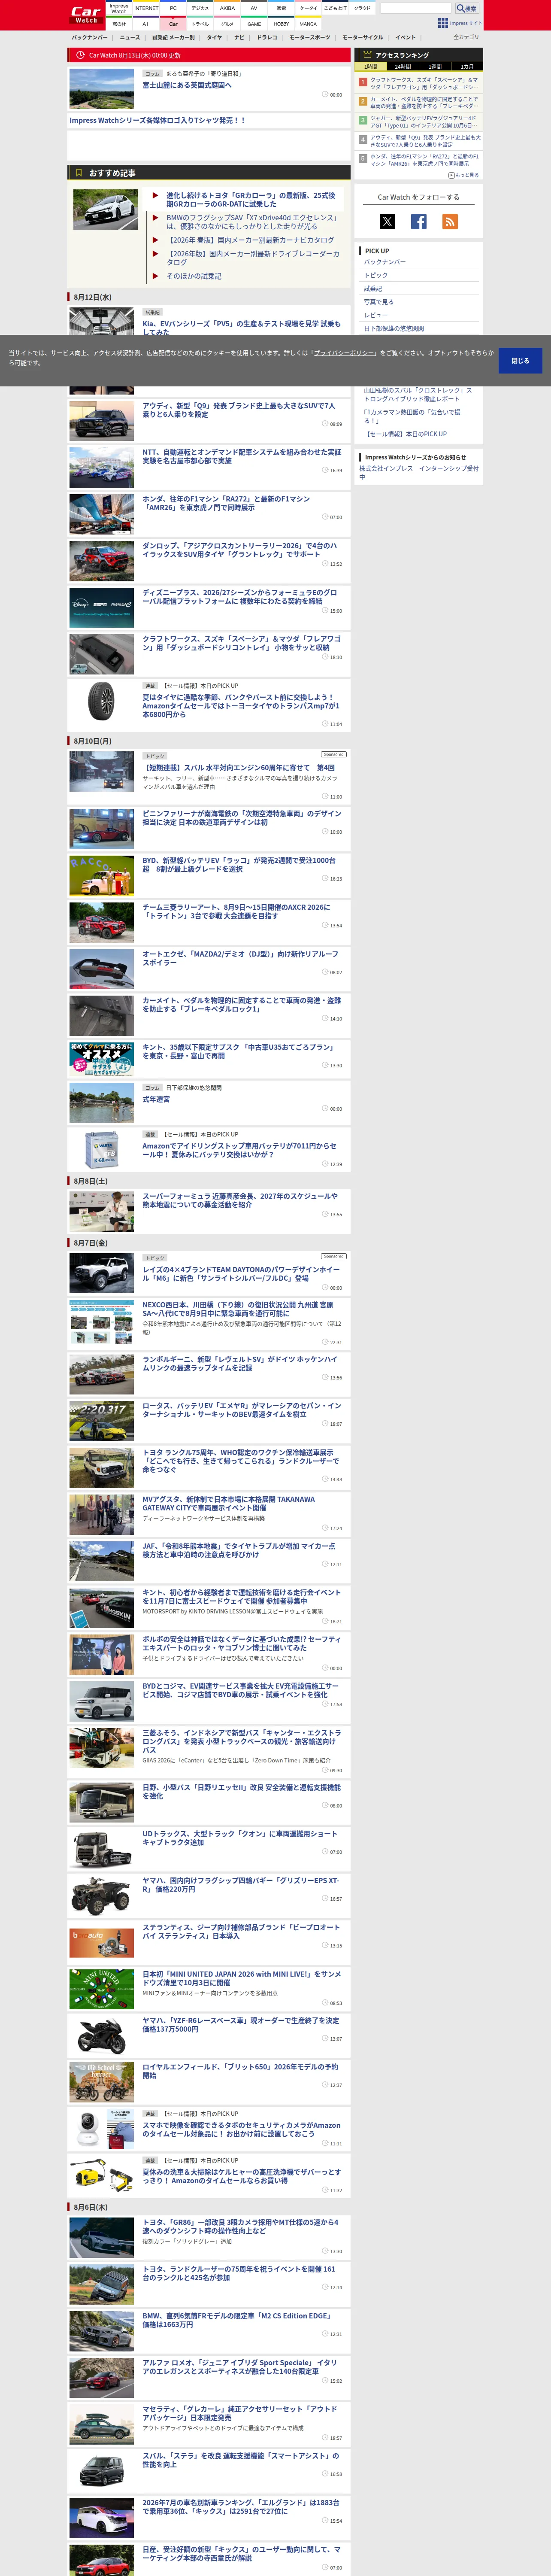551x2576 pixels.
Task: Open 写真で見る in PICK UP sidebar
Action: pyautogui.click(x=379, y=302)
